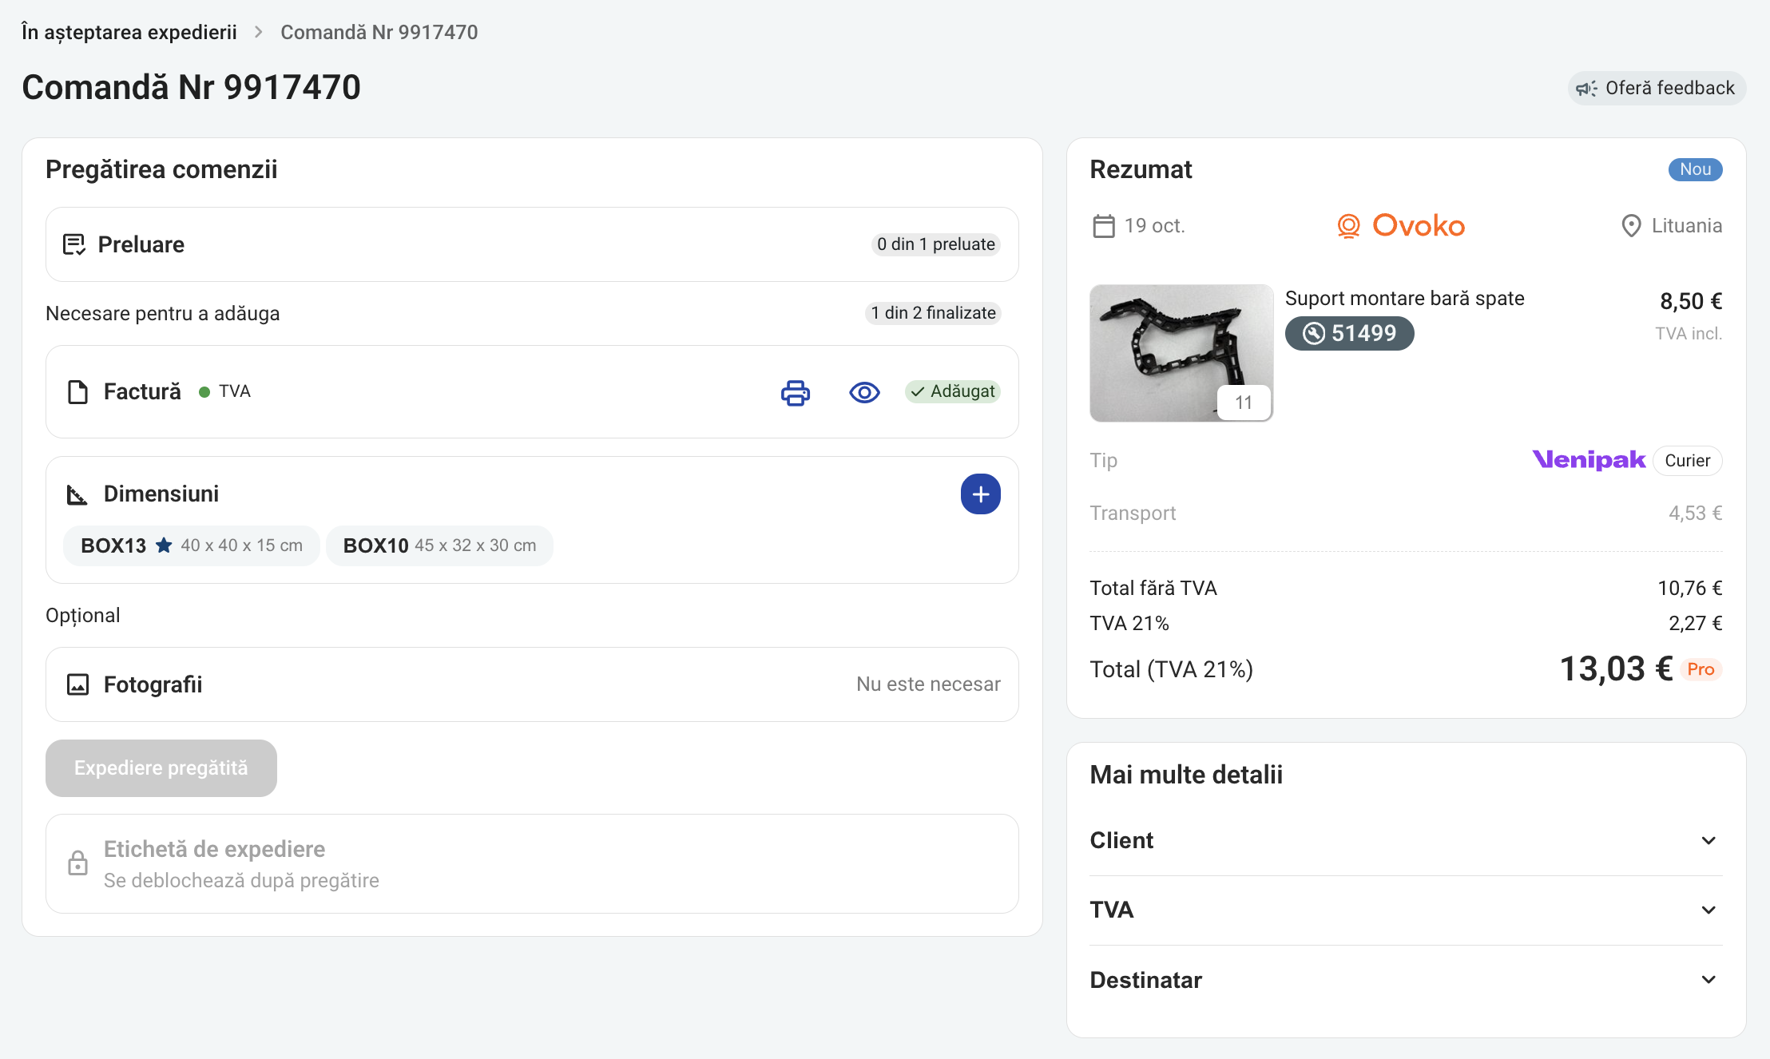Click the Comandă Nr 9917470 breadcrumb
1770x1059 pixels.
[379, 32]
